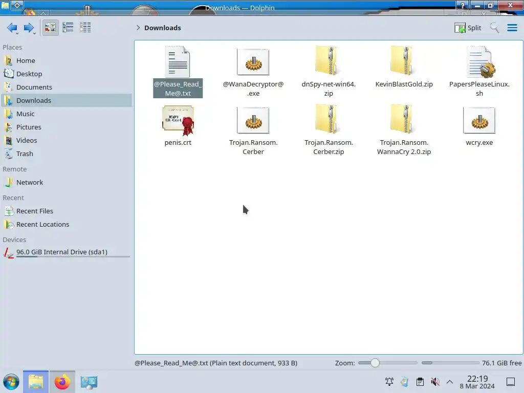Select the wcry.exe file icon
The height and width of the screenshot is (393, 524).
point(479,120)
